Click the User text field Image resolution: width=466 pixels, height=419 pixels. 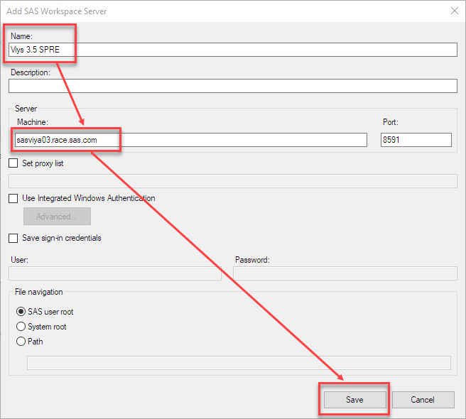pyautogui.click(x=115, y=273)
